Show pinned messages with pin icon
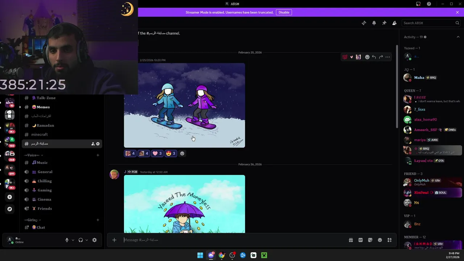The height and width of the screenshot is (261, 464). click(x=384, y=23)
